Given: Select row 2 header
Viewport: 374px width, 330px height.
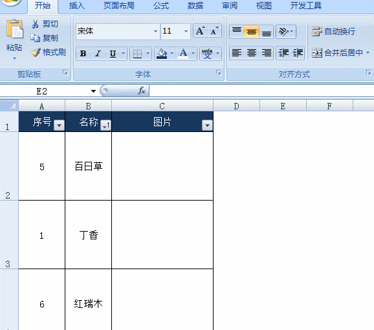Looking at the screenshot, I should pyautogui.click(x=9, y=166).
